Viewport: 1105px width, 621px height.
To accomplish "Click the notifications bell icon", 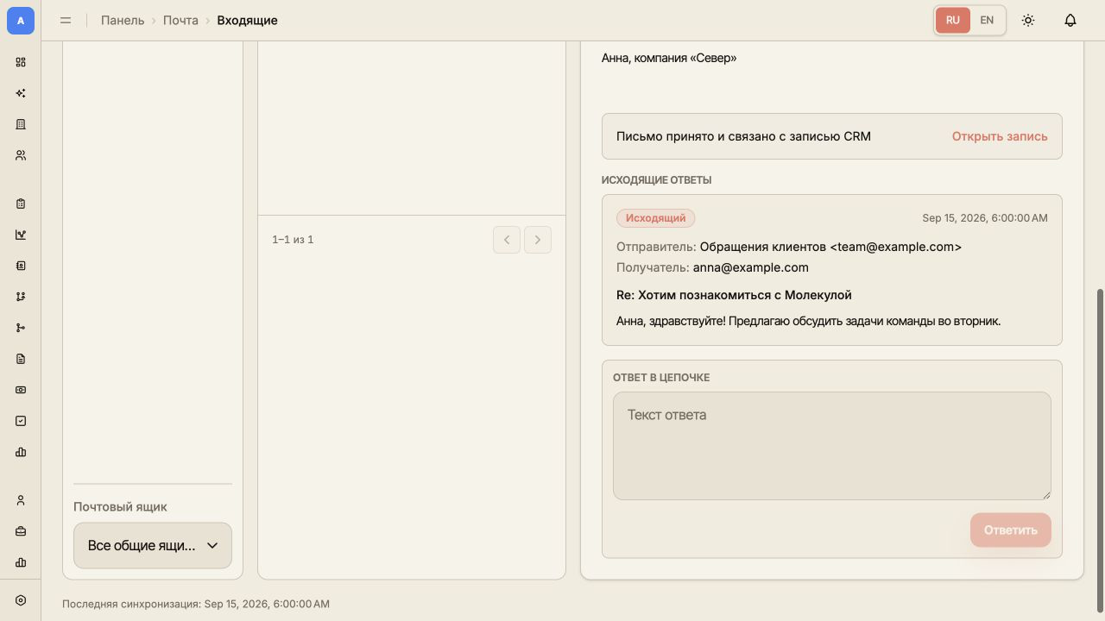I will click(x=1070, y=20).
